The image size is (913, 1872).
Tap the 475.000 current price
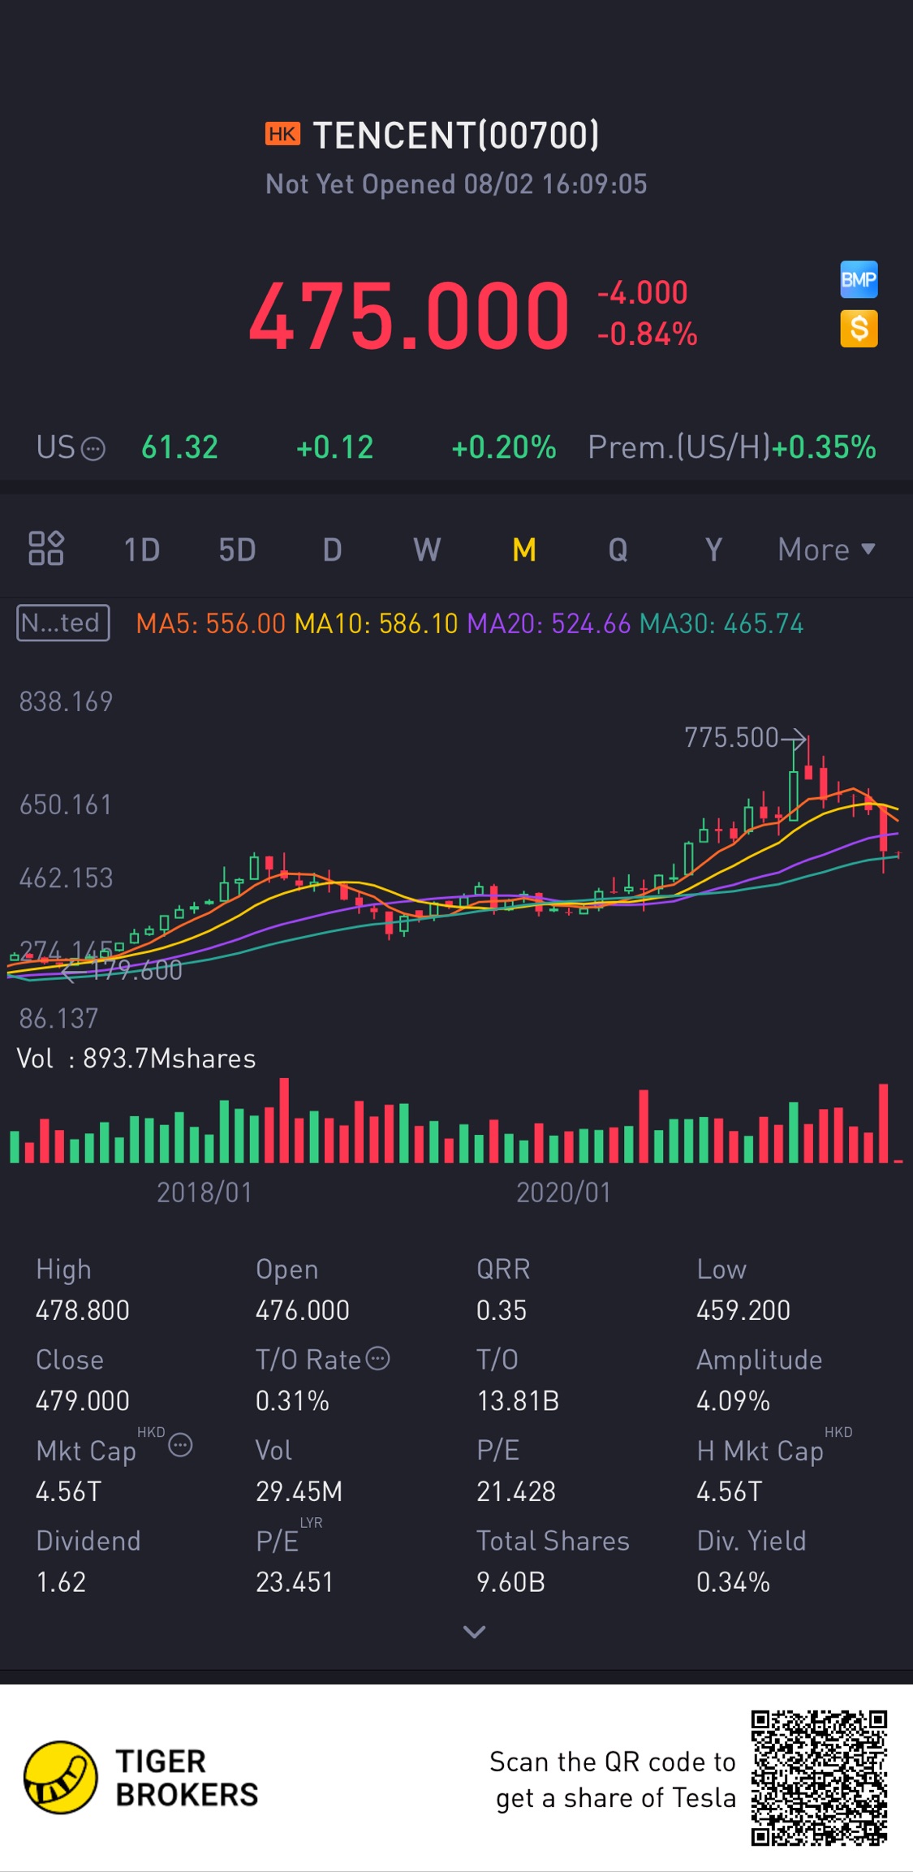click(410, 315)
